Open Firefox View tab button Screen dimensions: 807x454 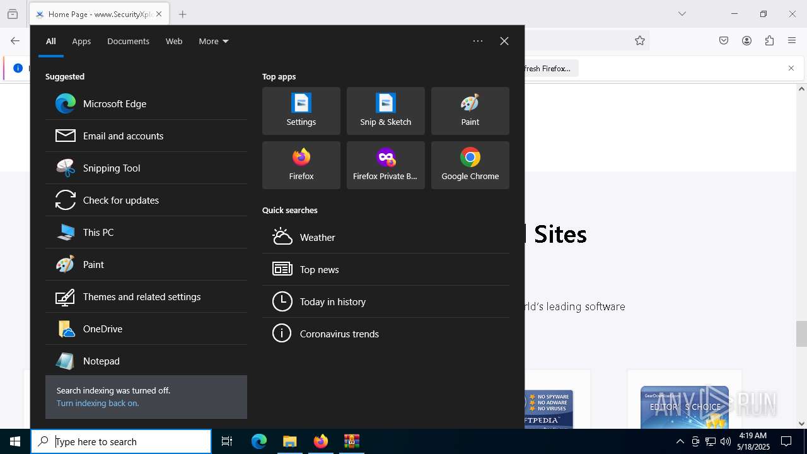tap(13, 14)
